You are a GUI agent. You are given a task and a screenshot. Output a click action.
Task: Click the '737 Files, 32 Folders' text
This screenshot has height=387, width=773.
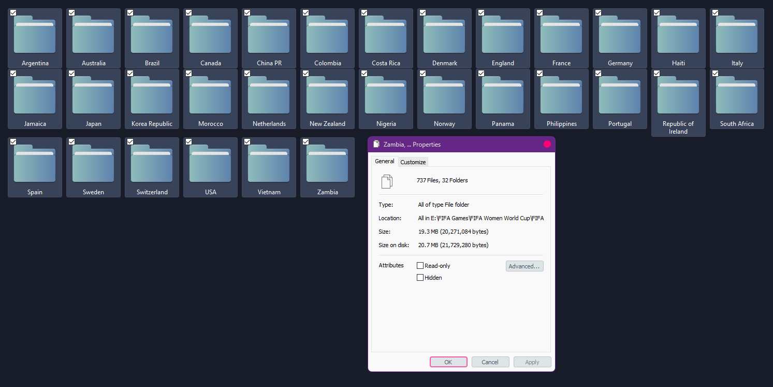click(x=442, y=180)
